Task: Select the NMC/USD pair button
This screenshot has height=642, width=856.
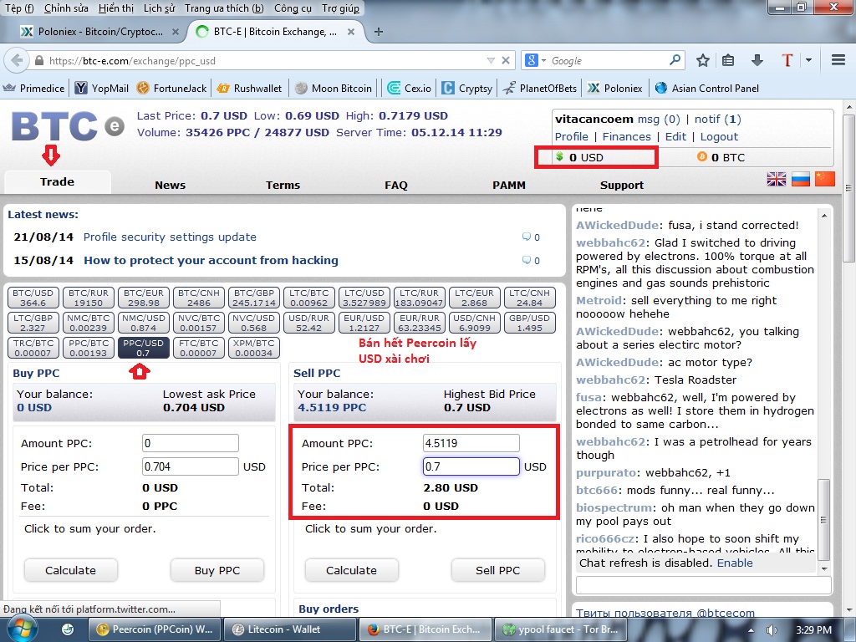Action: tap(143, 323)
